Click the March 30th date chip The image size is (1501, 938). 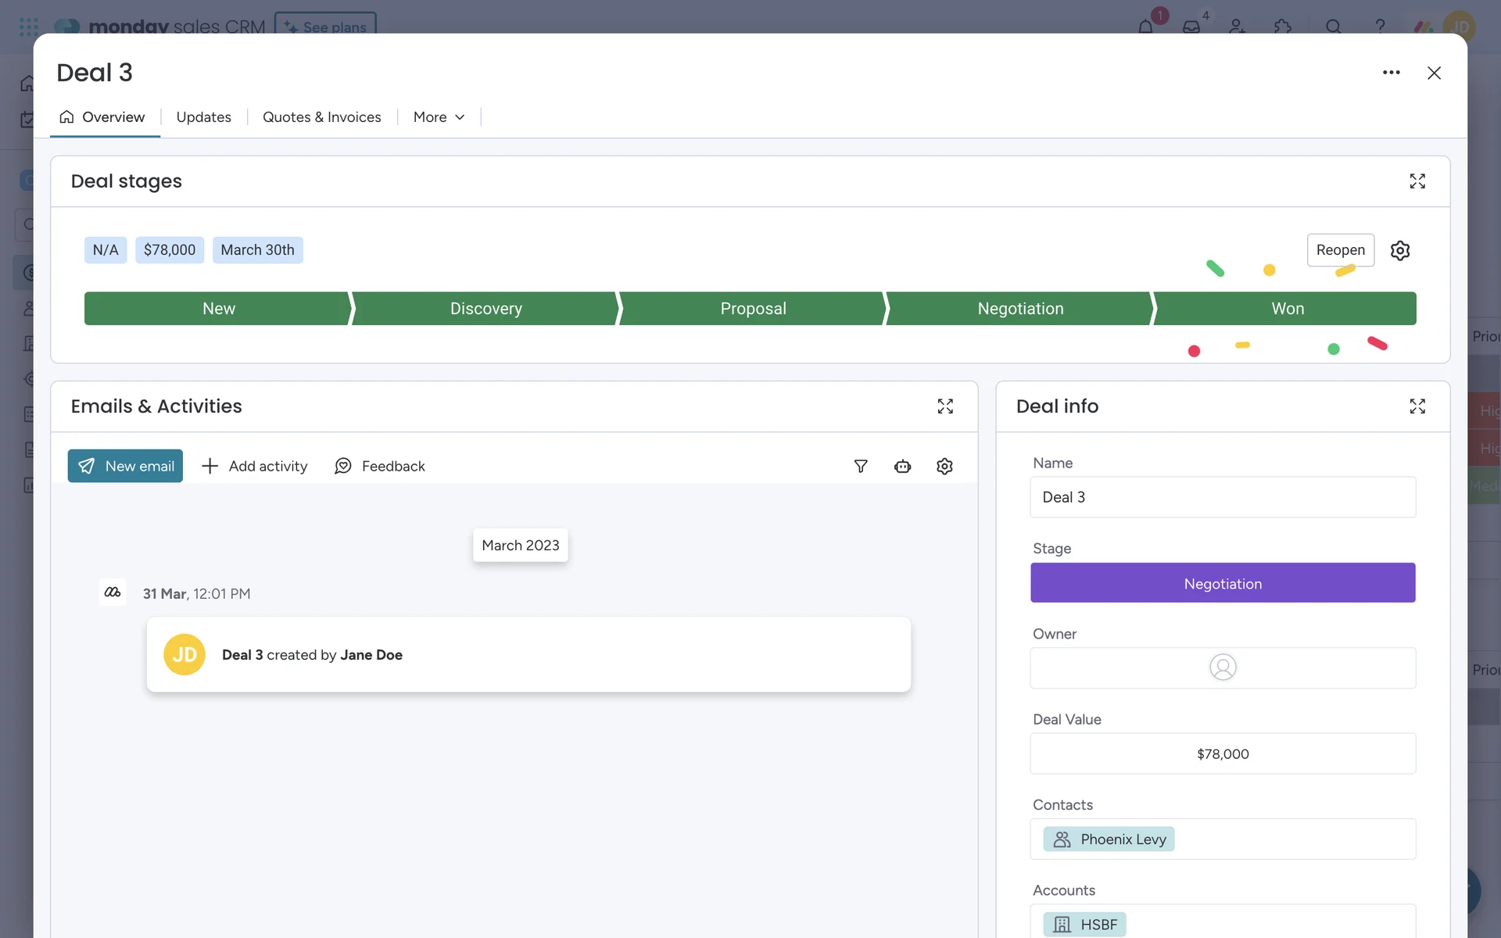pos(257,250)
